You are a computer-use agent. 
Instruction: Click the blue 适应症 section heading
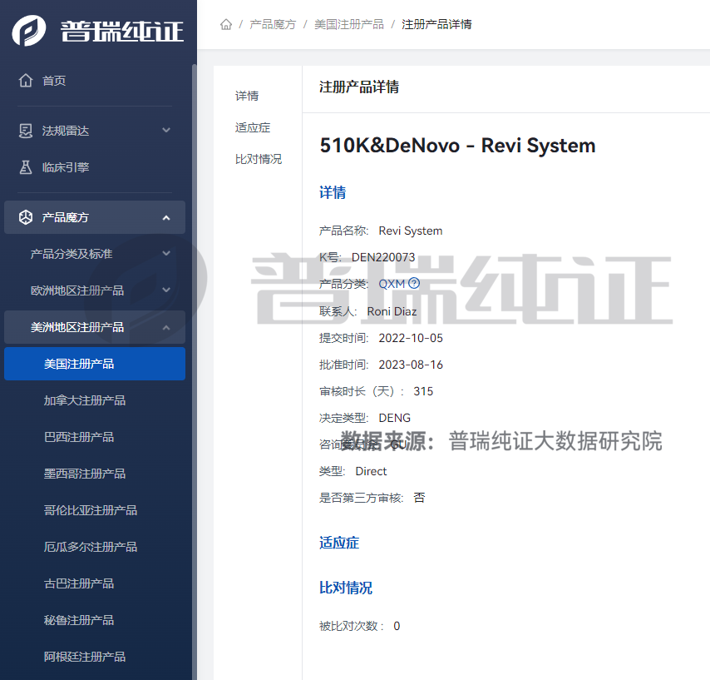339,543
